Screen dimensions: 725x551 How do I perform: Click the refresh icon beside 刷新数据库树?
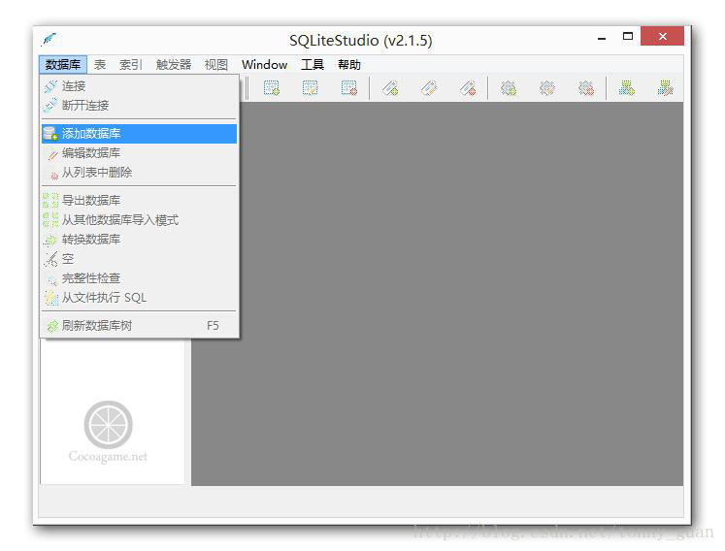(51, 326)
